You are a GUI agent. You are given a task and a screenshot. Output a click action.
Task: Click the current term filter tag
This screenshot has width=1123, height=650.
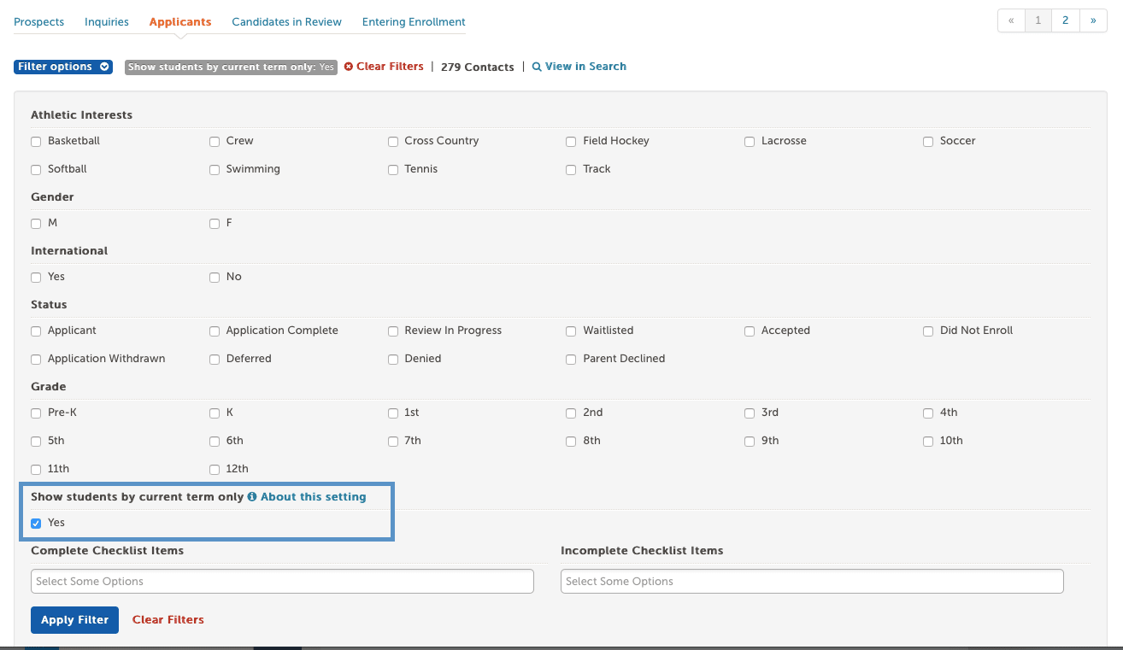coord(231,67)
